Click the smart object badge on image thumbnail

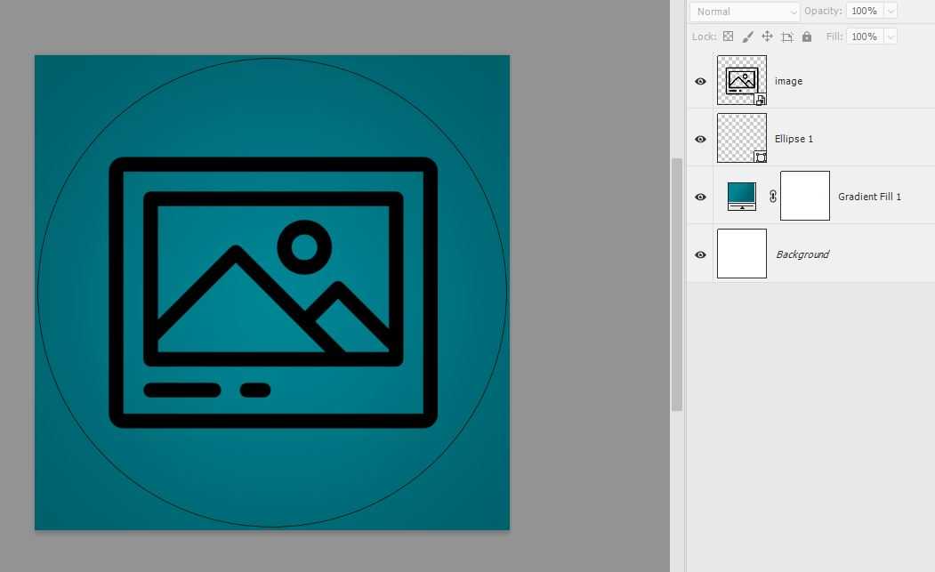[761, 100]
